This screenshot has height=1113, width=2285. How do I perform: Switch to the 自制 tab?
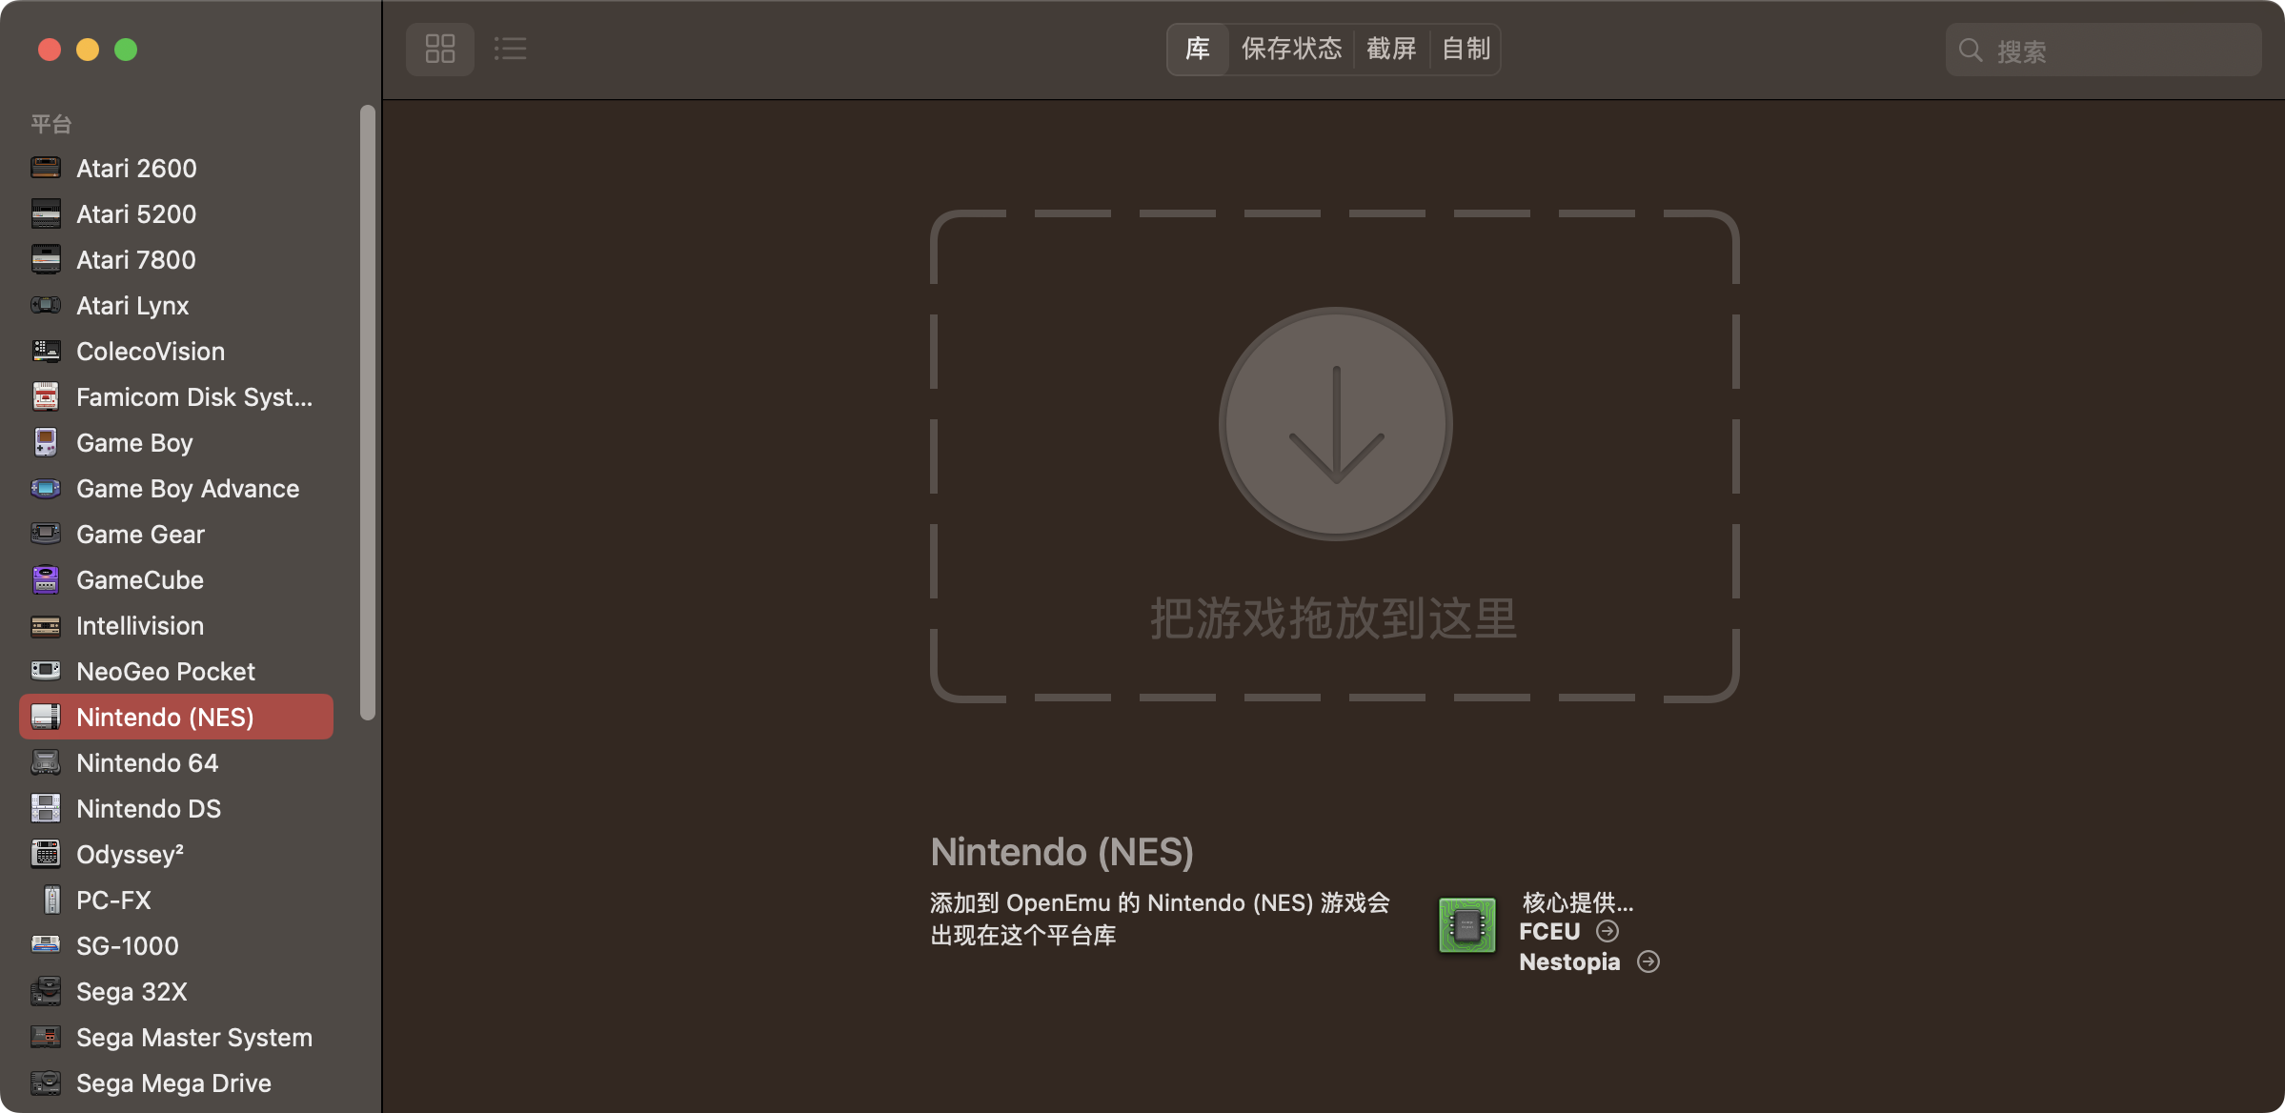point(1464,49)
